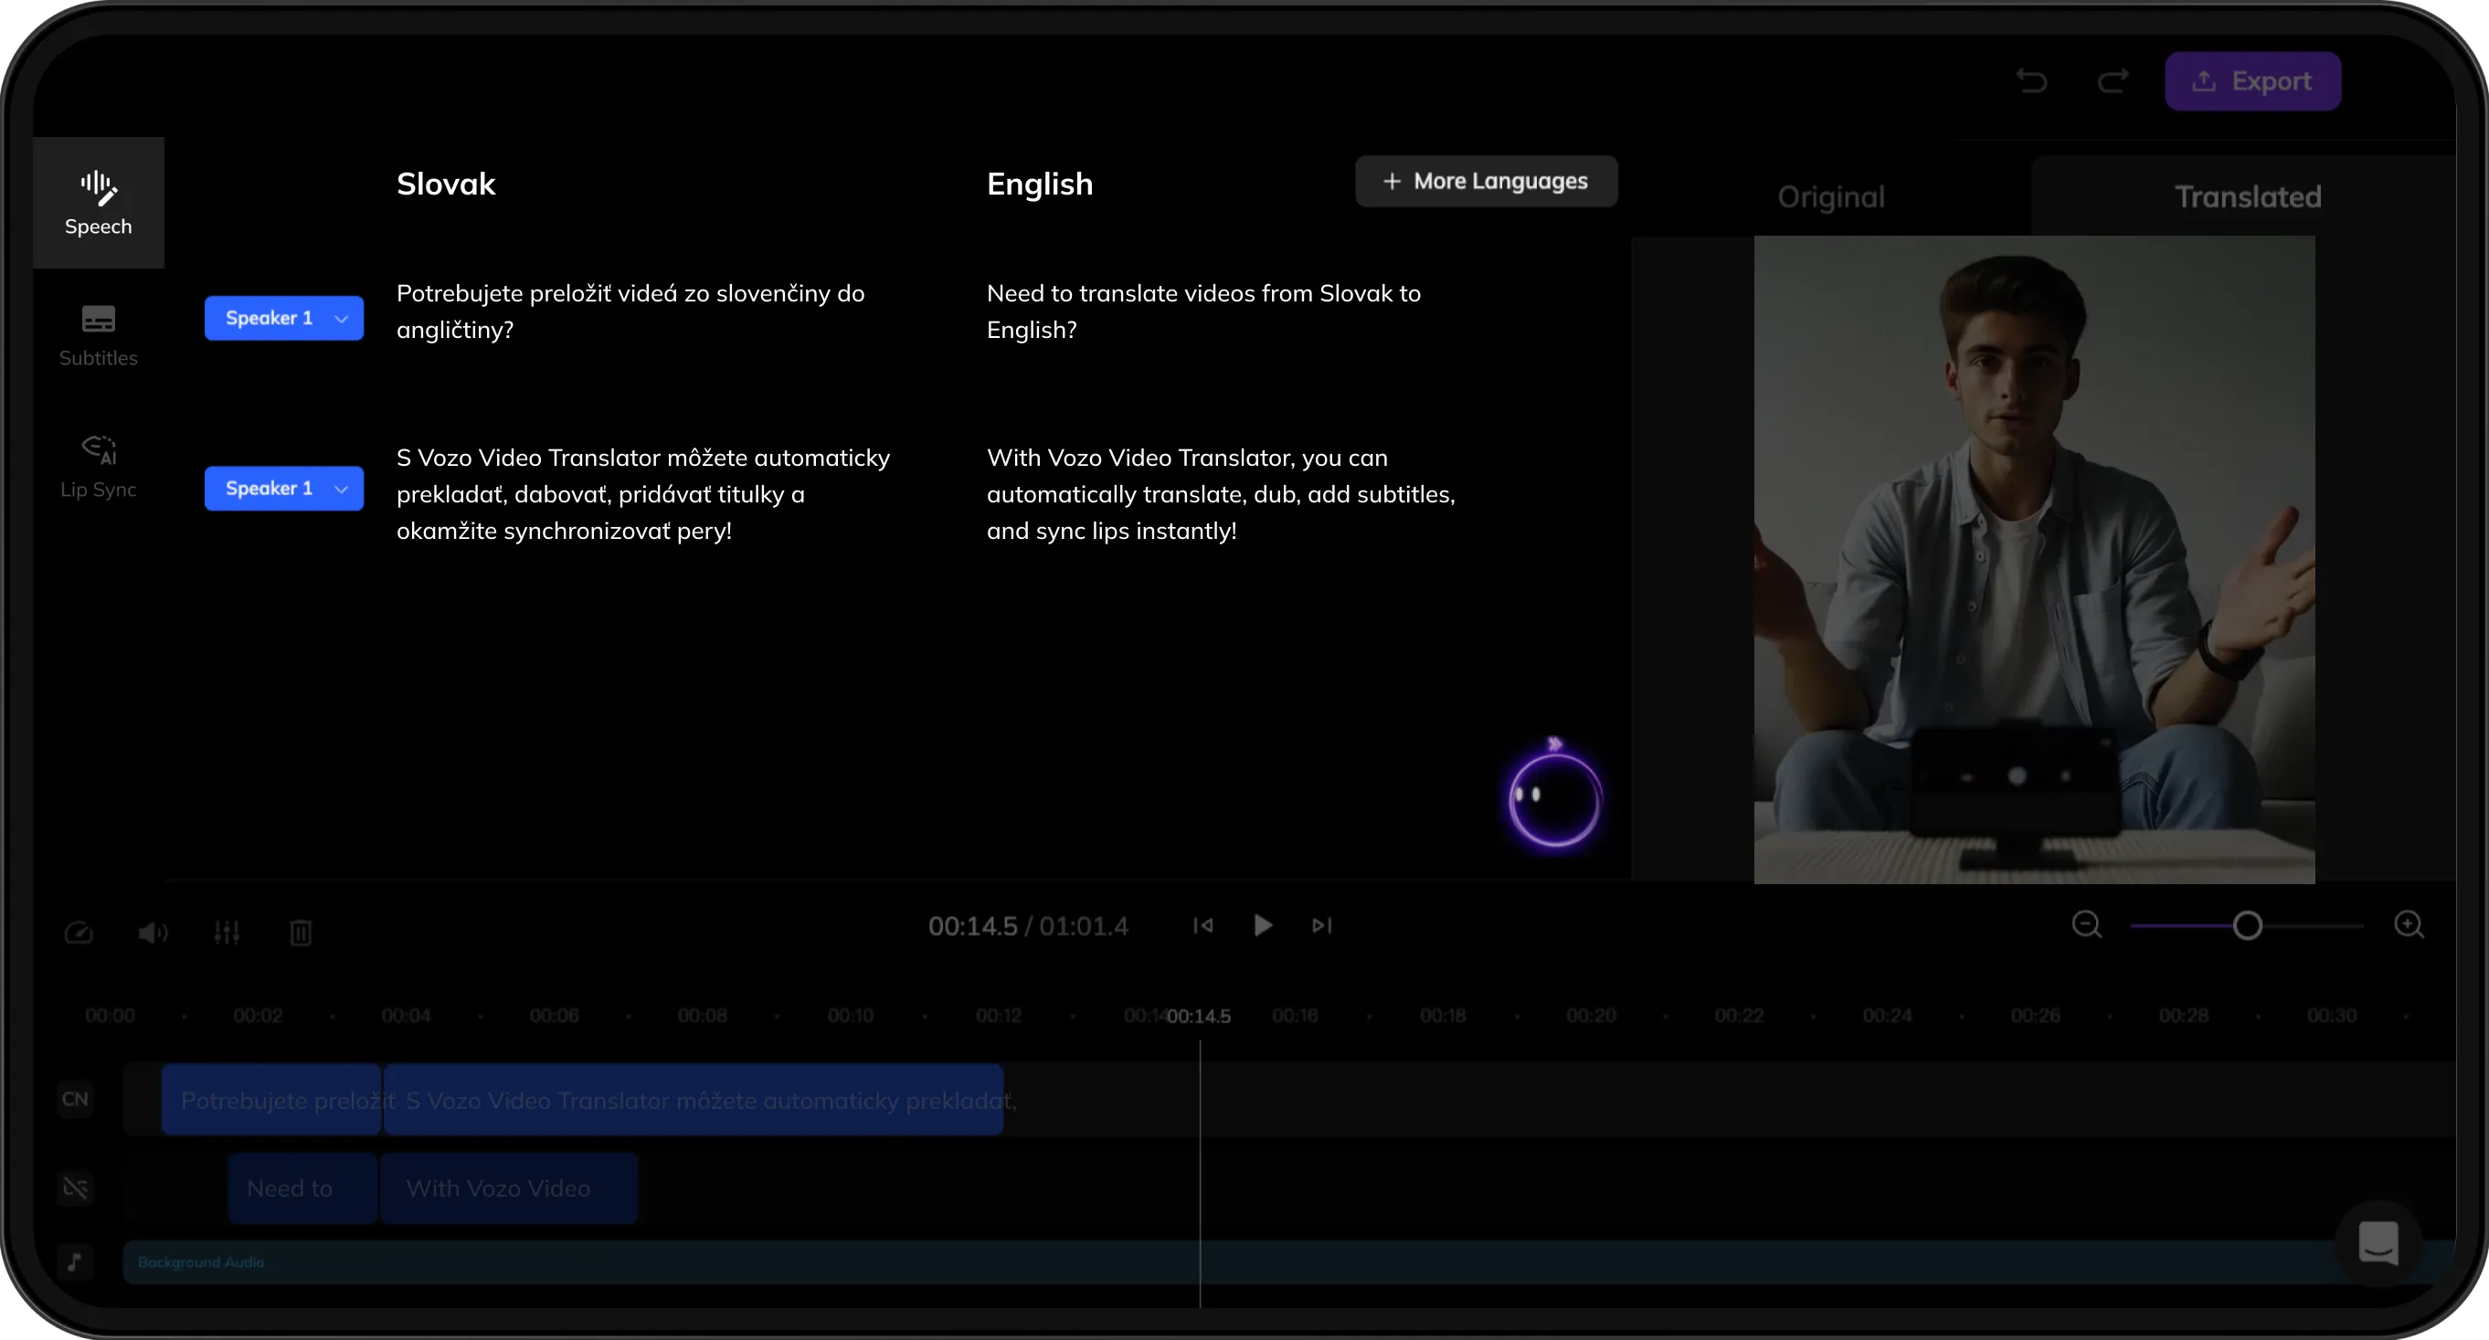Open the Subtitles panel in sidebar
Image resolution: width=2489 pixels, height=1340 pixels.
point(98,336)
